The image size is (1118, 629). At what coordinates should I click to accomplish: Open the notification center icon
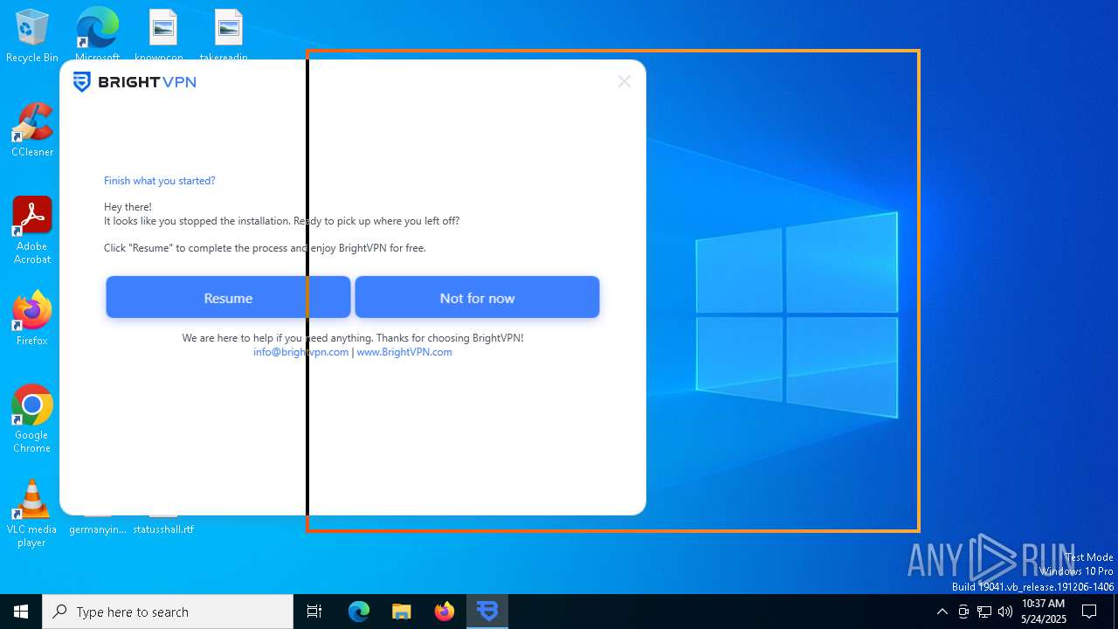pyautogui.click(x=1089, y=612)
